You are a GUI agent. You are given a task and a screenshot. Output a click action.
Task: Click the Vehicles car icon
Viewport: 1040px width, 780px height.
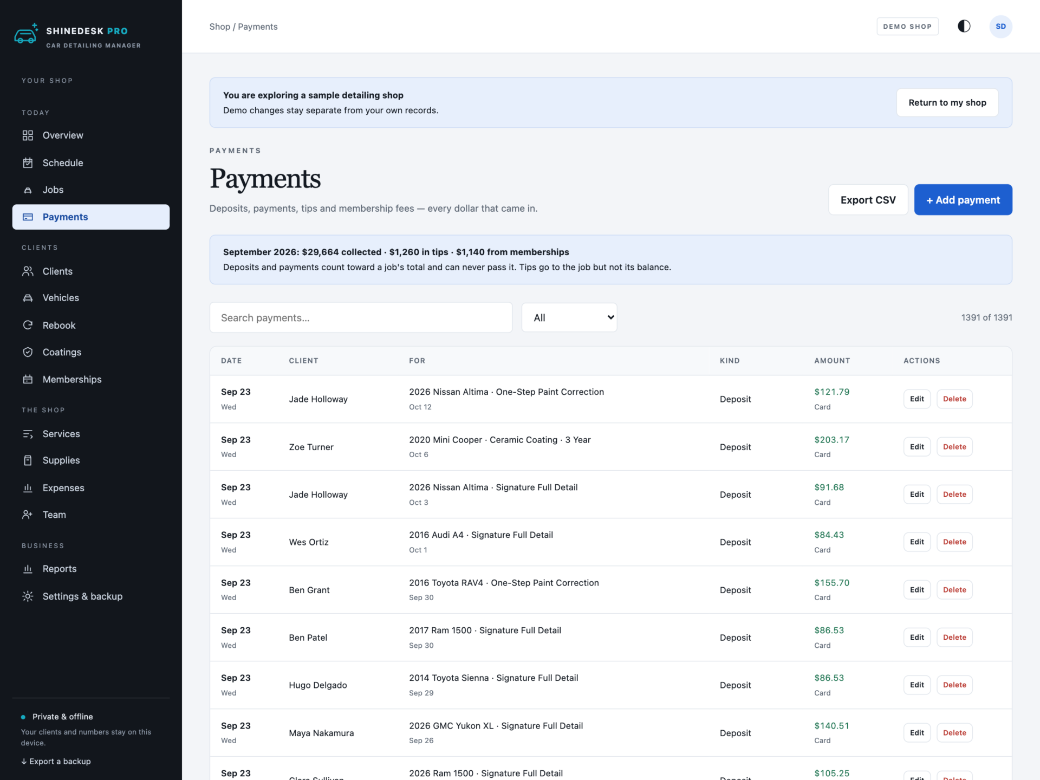pyautogui.click(x=28, y=298)
